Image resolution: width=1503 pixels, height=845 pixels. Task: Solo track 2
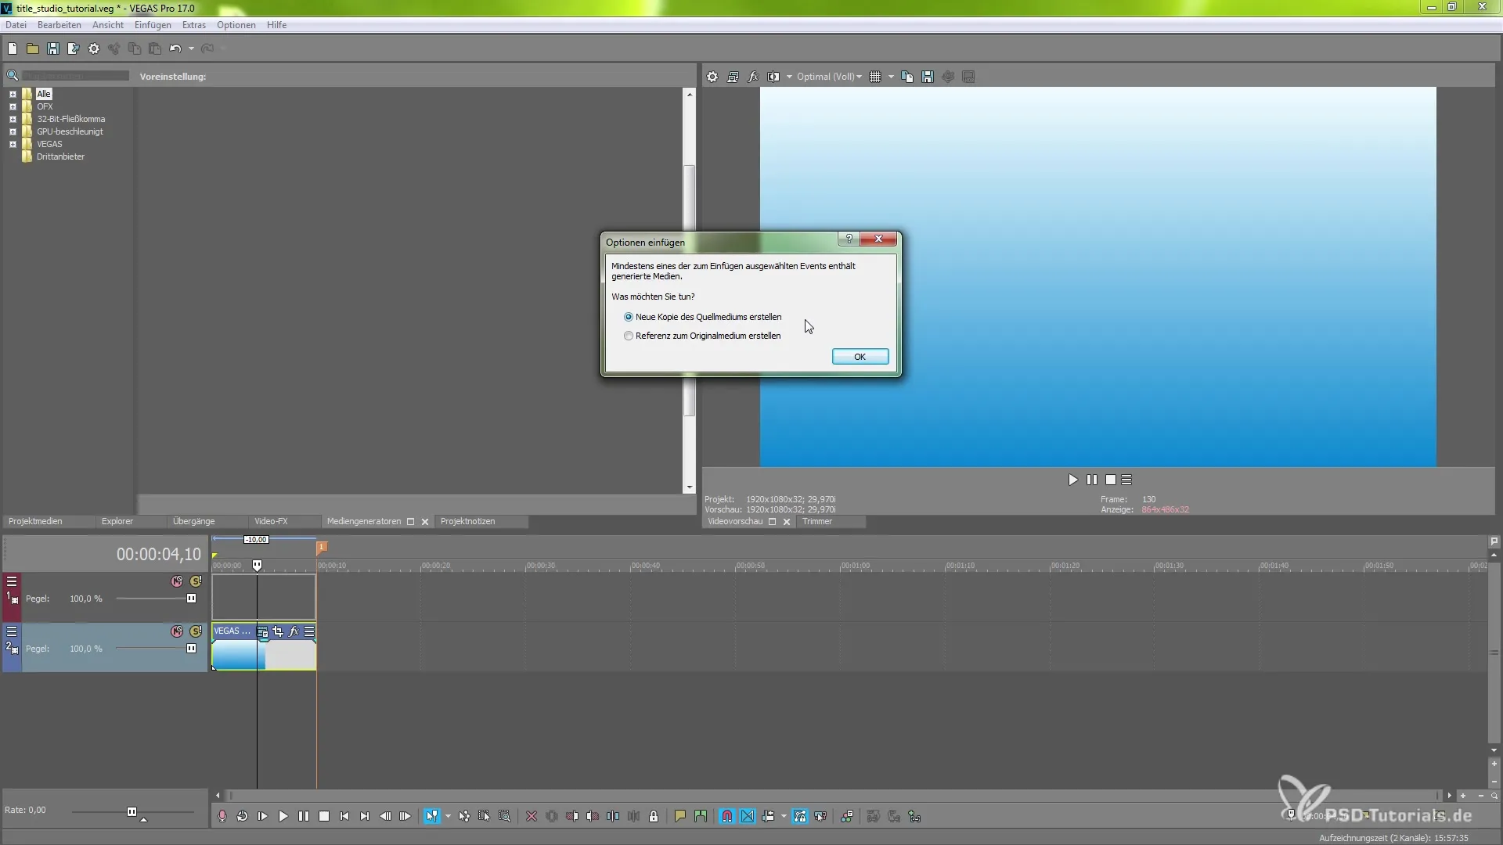point(196,631)
